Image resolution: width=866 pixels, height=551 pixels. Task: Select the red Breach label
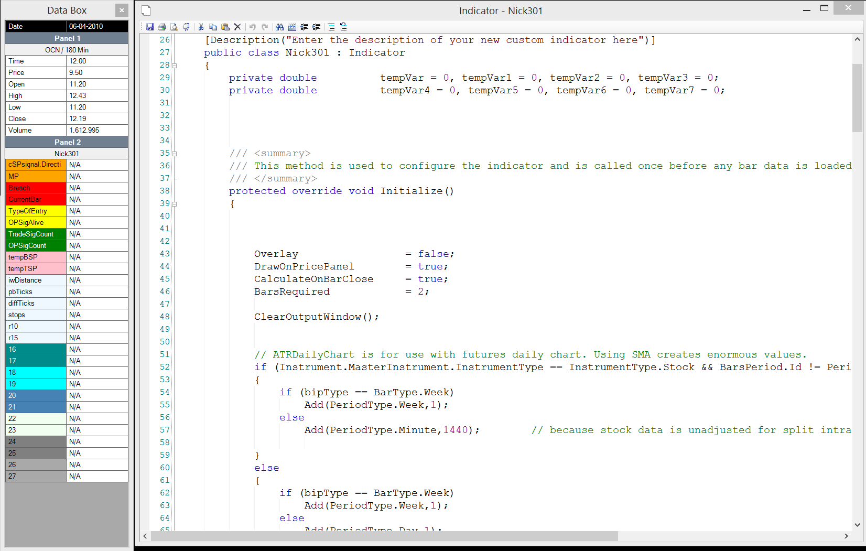[x=36, y=188]
